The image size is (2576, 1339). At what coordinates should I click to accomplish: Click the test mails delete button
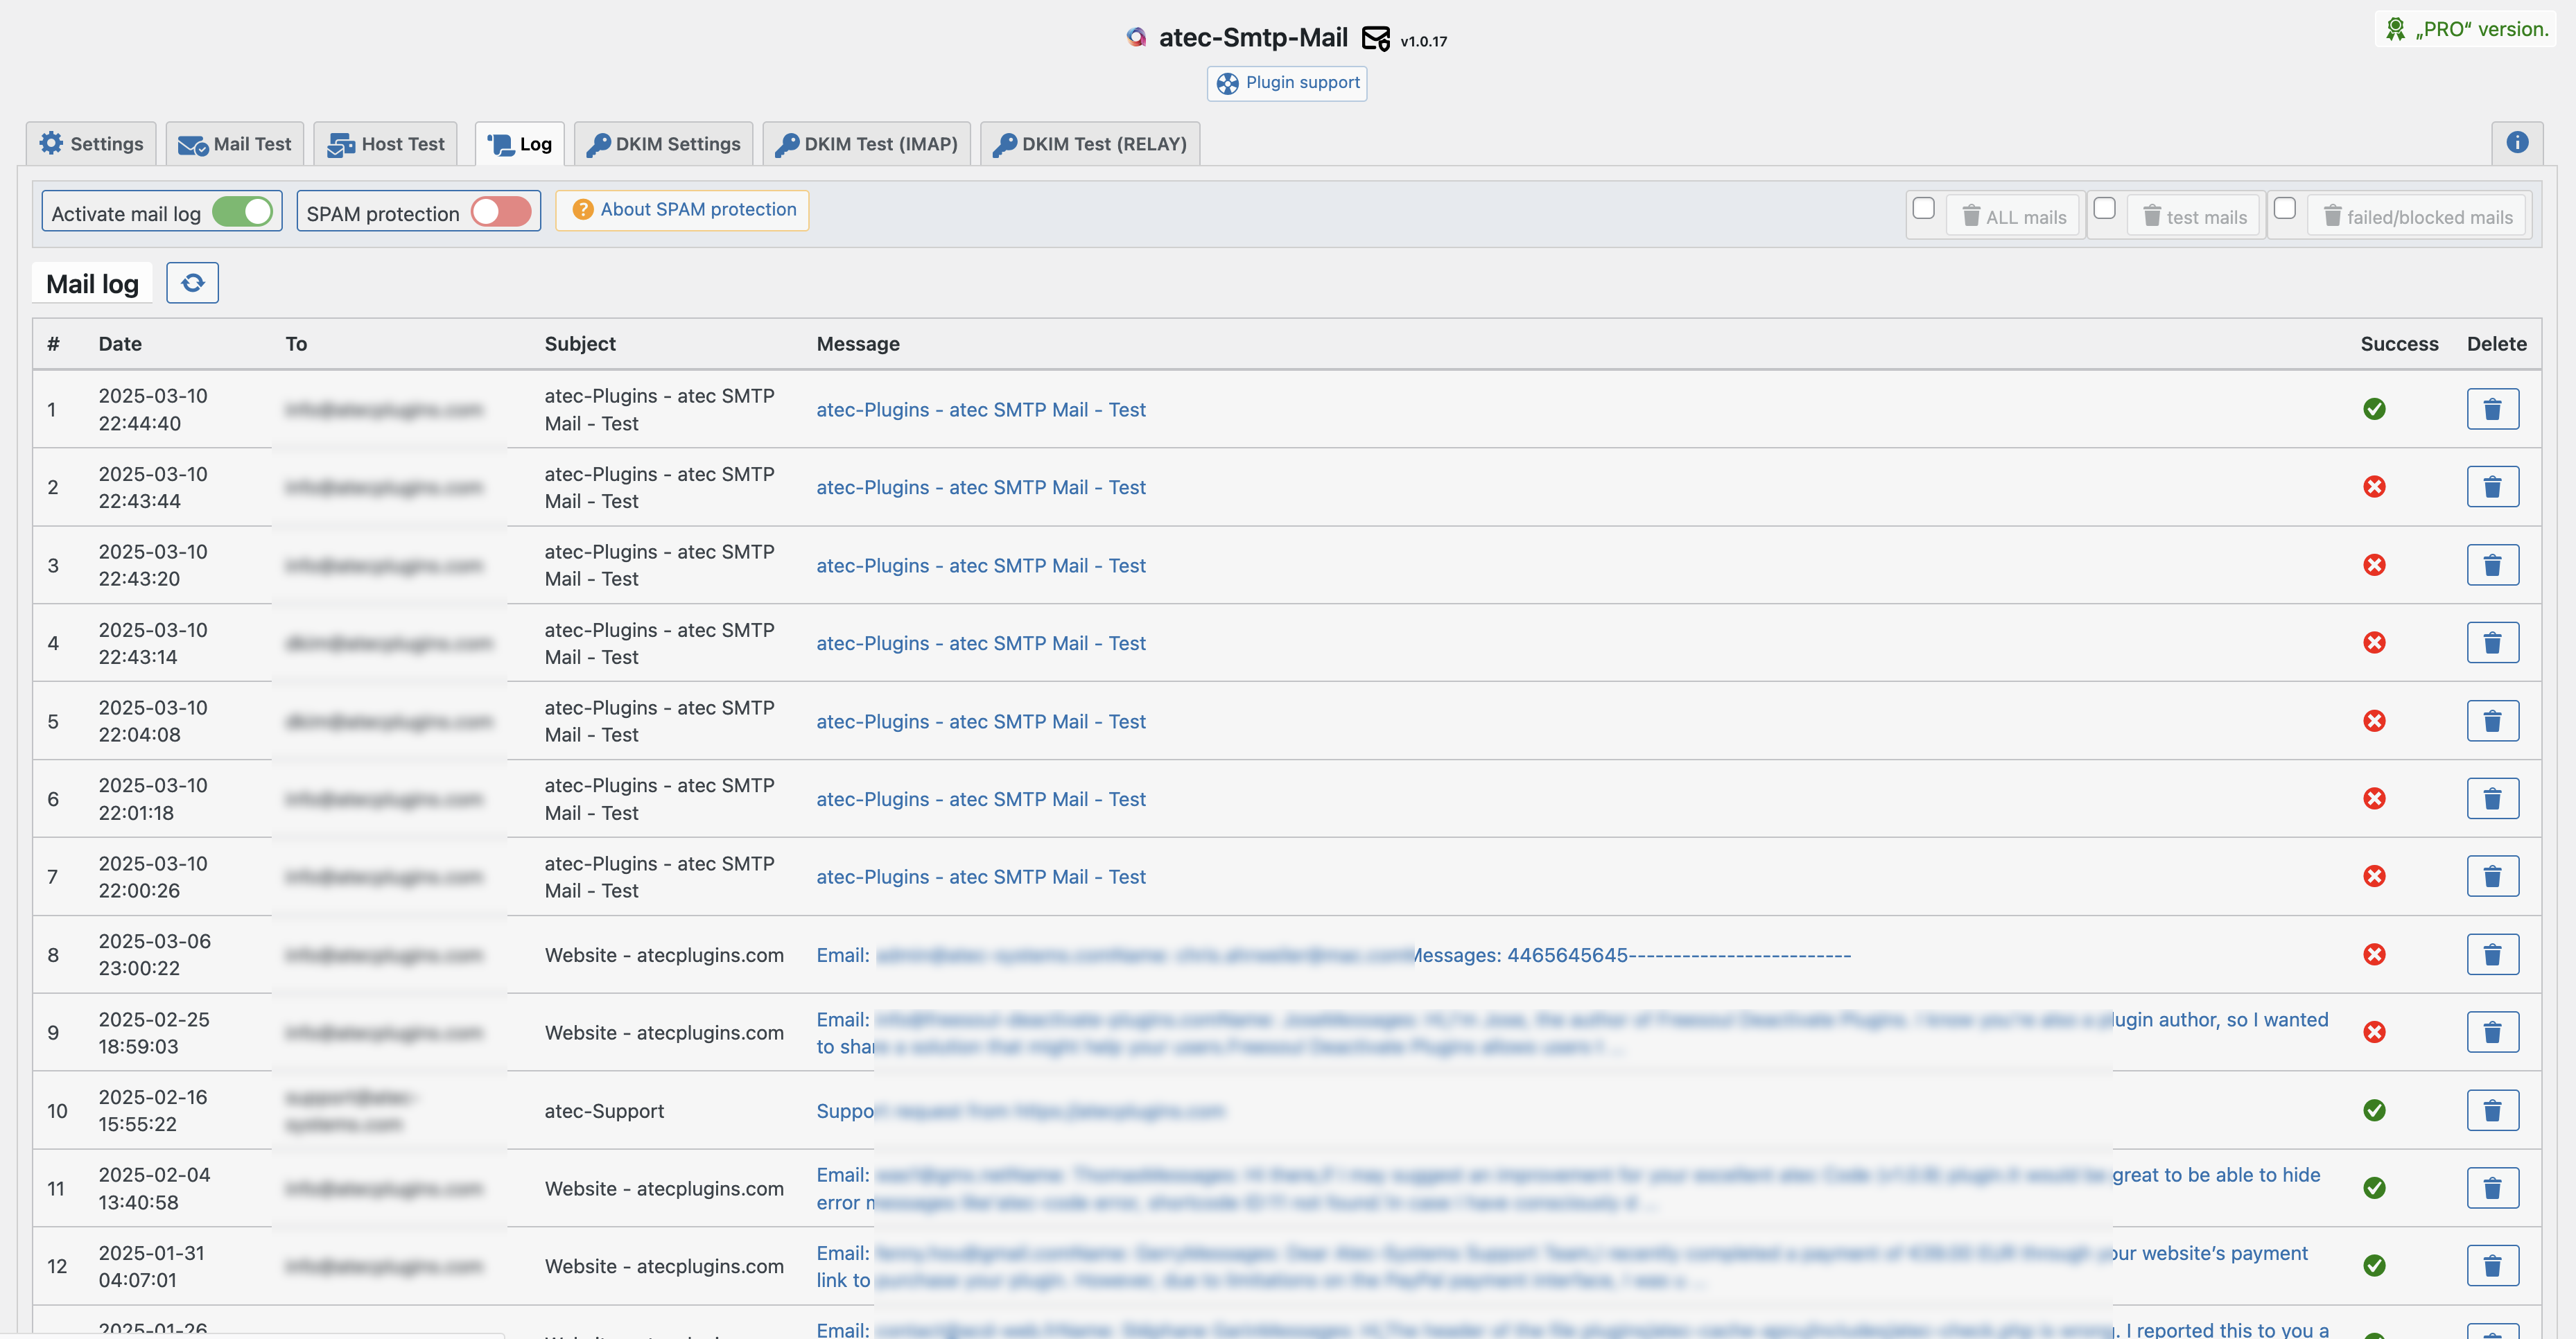(x=2193, y=216)
